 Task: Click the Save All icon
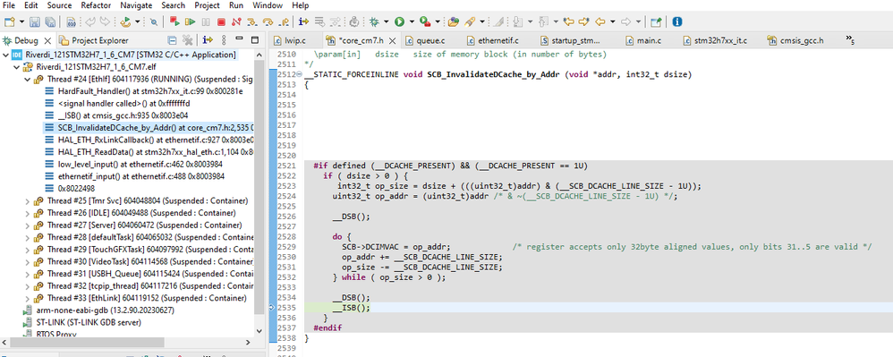pos(50,21)
